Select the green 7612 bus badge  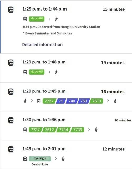click(49, 130)
